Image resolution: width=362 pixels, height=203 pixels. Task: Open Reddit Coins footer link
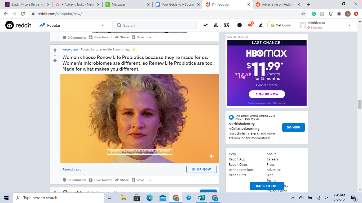[238, 164]
